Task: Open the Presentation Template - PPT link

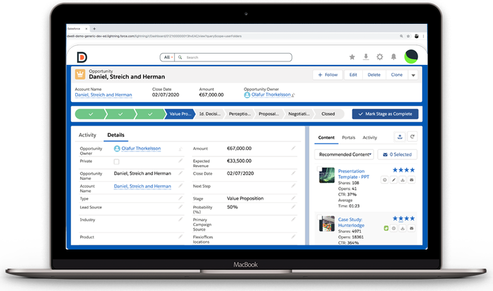Action: pyautogui.click(x=353, y=174)
